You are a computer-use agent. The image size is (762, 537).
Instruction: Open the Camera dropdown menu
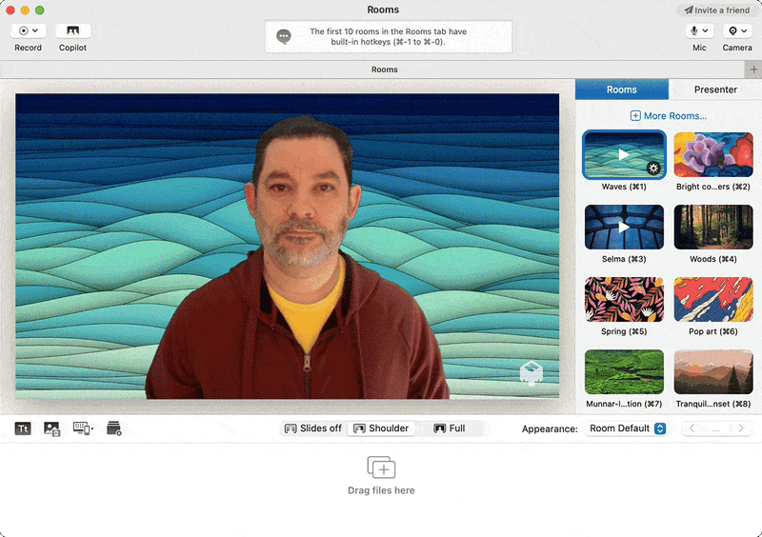pyautogui.click(x=736, y=30)
